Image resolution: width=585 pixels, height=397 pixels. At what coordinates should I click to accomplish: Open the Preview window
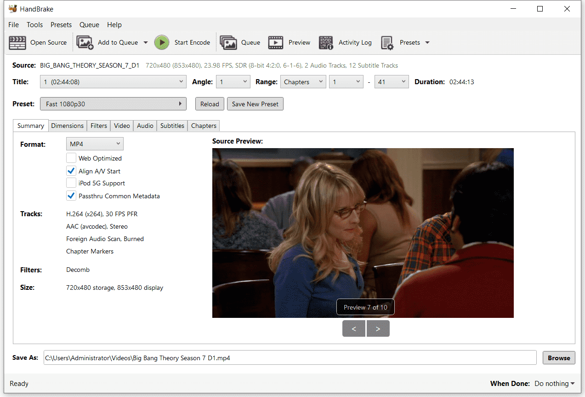point(290,42)
